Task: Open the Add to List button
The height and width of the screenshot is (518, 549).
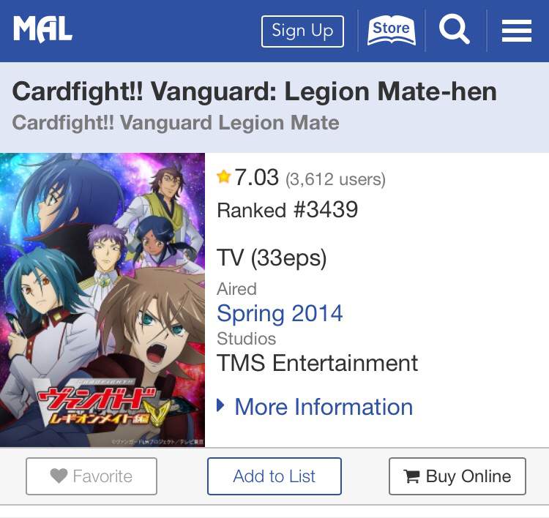Action: 274,476
